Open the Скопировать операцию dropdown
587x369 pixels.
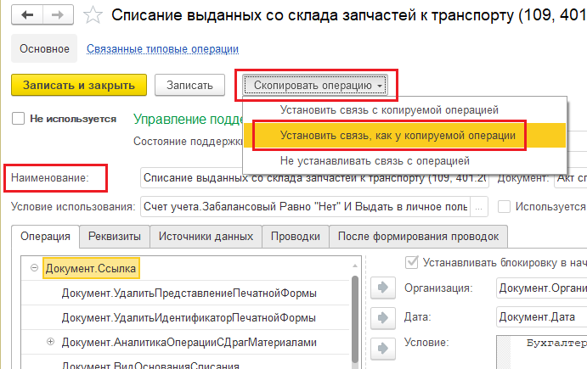click(x=315, y=85)
